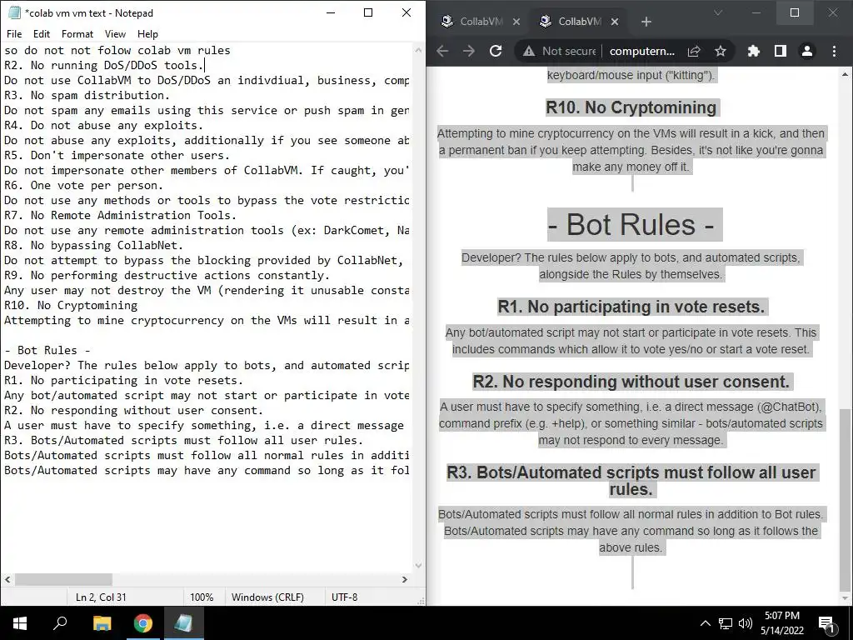The width and height of the screenshot is (853, 640).
Task: Reload the CollabVM page
Action: coord(496,51)
